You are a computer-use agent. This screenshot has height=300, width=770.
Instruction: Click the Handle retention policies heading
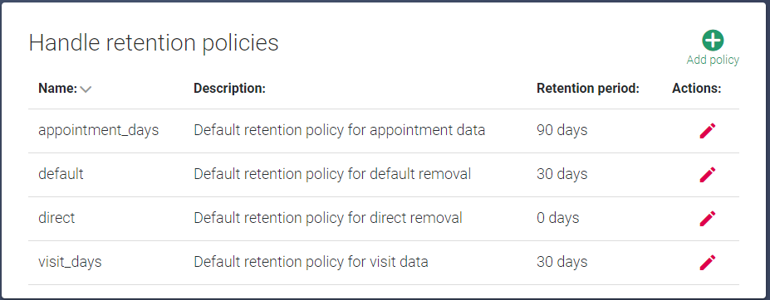(154, 42)
